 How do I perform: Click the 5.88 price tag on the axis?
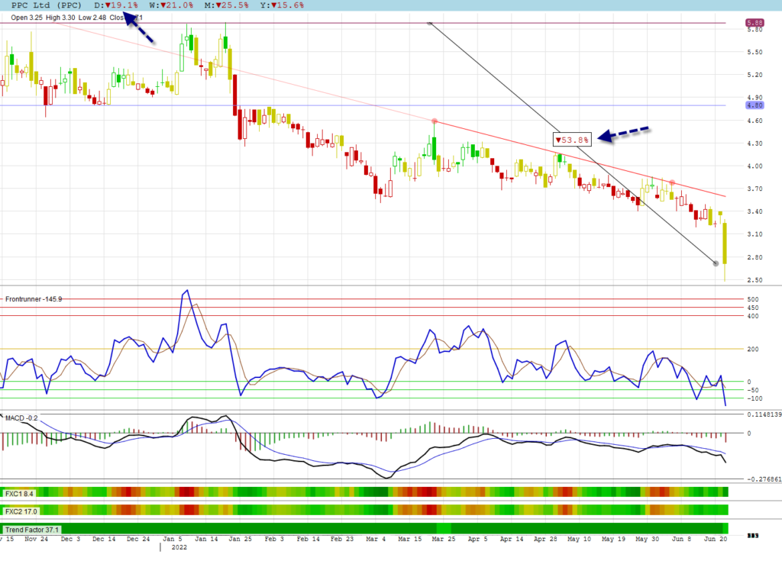[x=755, y=22]
